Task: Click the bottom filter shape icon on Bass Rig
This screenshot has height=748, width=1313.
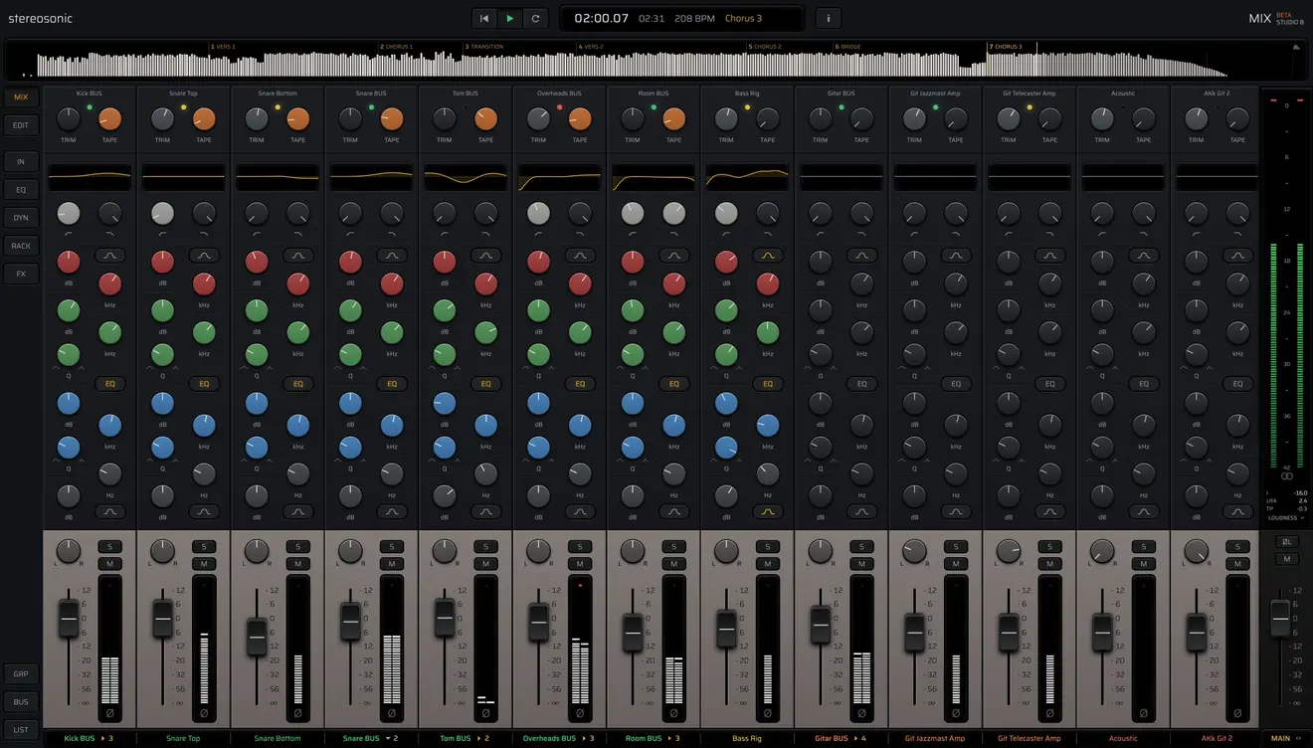Action: point(768,511)
